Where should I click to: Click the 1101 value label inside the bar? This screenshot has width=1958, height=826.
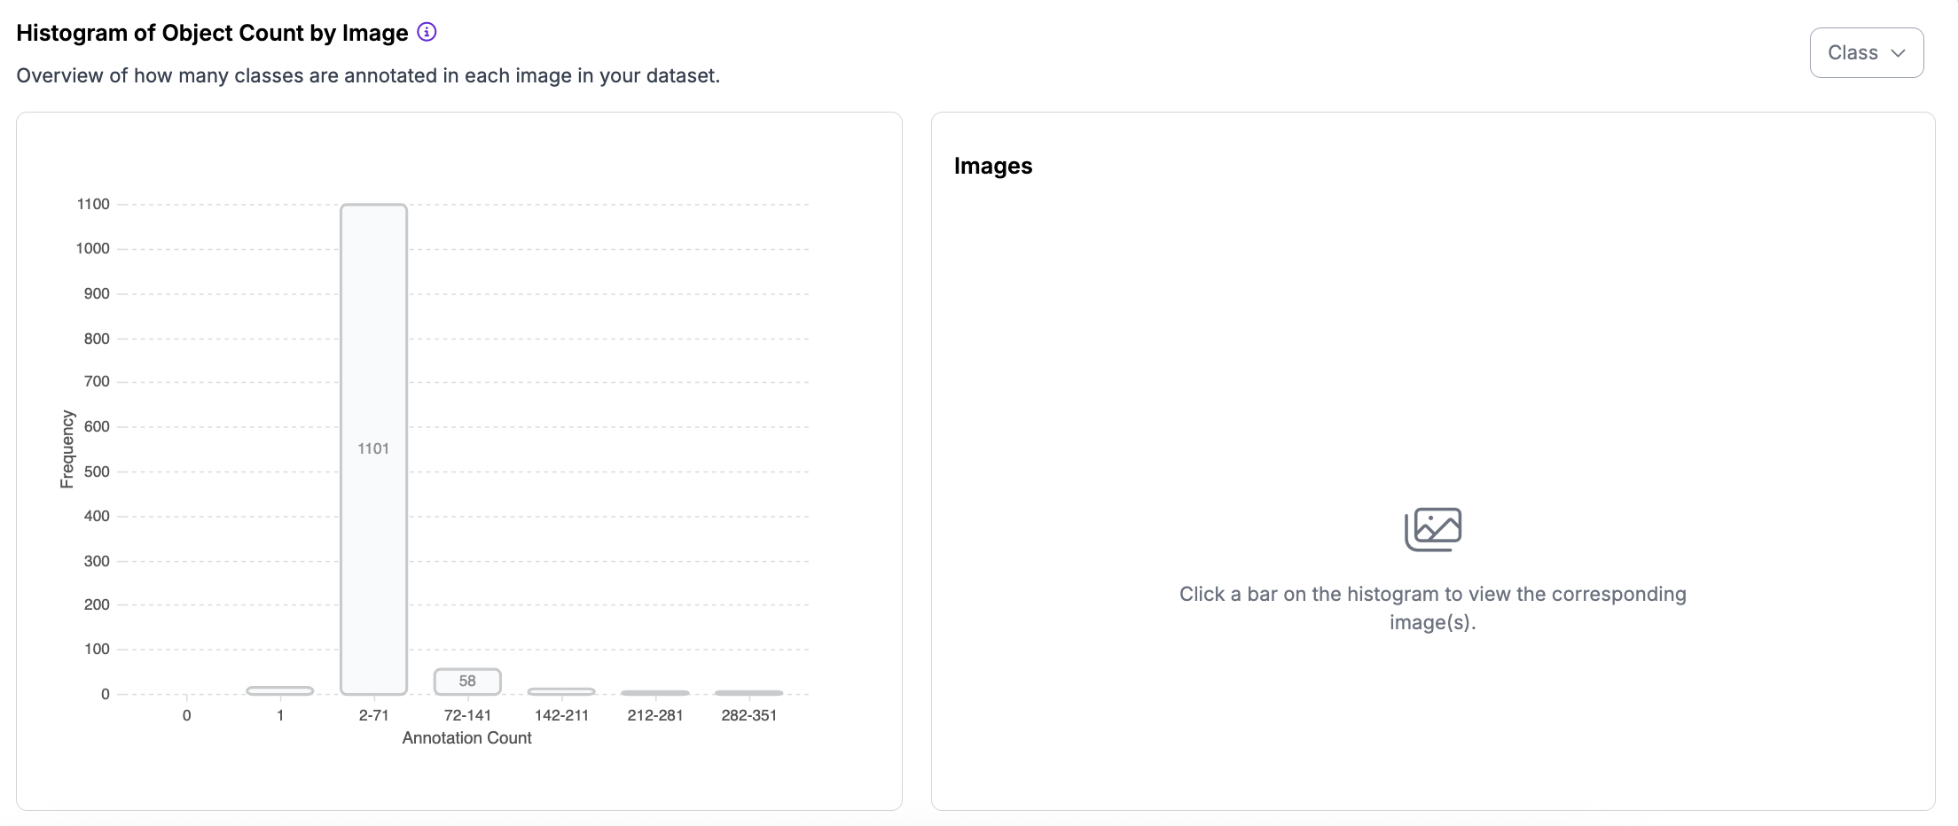click(x=373, y=448)
